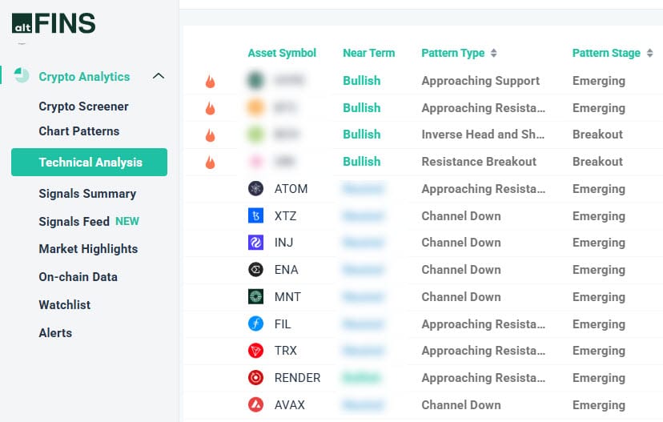Open Signals Feed
Viewport: 663px width, 422px height.
tap(74, 222)
